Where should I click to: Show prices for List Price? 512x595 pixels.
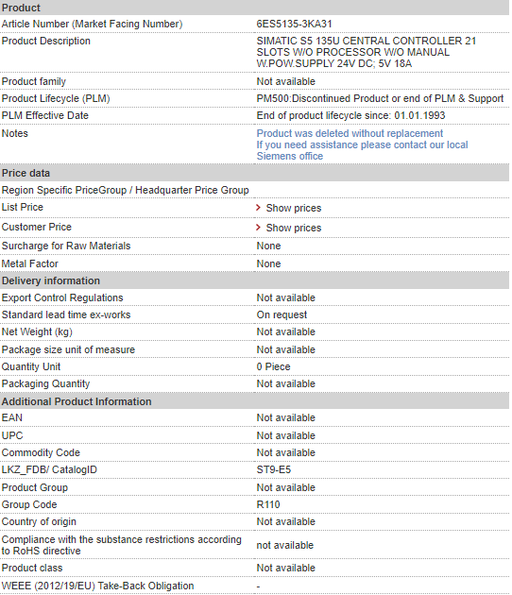point(294,208)
